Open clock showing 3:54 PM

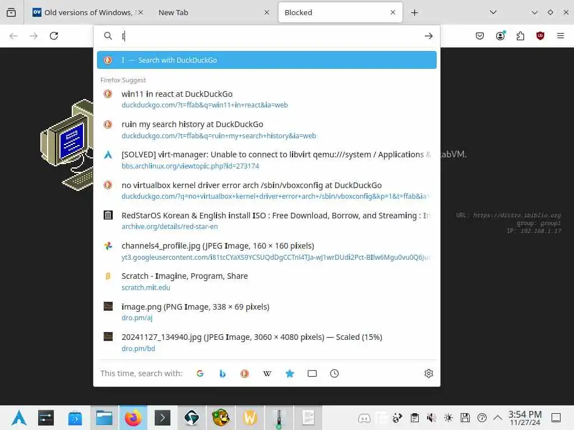525,418
